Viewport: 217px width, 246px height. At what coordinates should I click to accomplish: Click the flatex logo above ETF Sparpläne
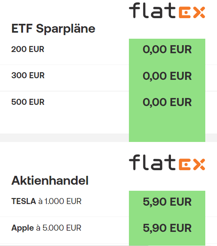167,10
